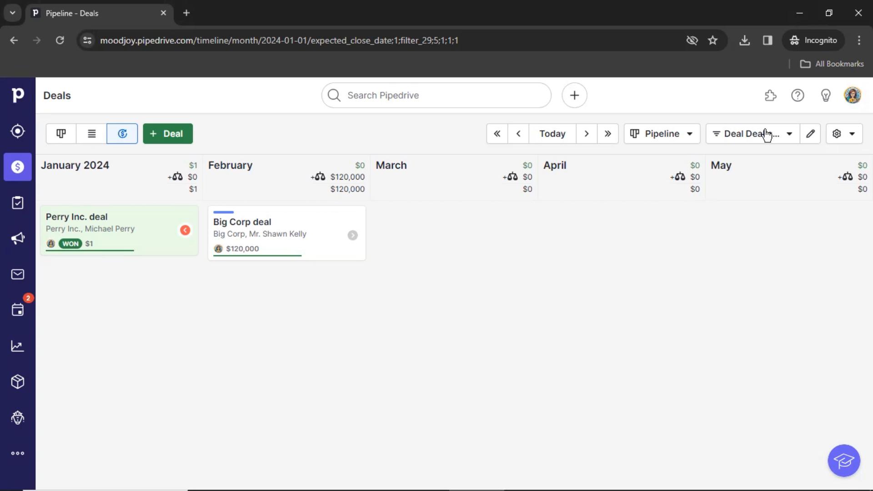Viewport: 873px width, 491px height.
Task: Click Search Pipedrive input field
Action: (x=436, y=95)
